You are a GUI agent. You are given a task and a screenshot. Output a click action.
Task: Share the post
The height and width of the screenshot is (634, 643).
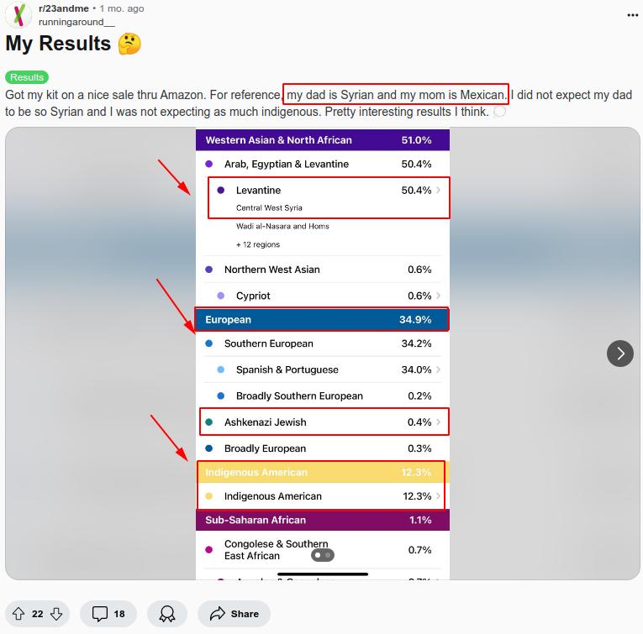pyautogui.click(x=234, y=614)
